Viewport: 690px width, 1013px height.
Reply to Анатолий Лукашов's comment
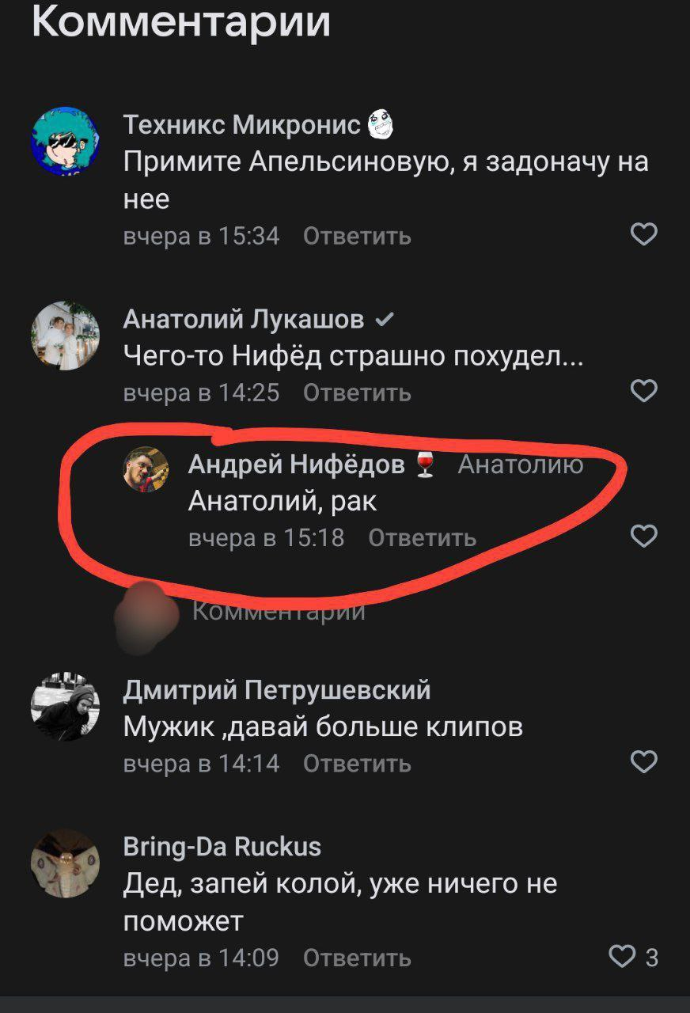(357, 393)
